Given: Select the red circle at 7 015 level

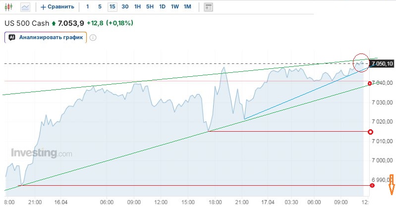Looking at the screenshot, I should [370, 132].
